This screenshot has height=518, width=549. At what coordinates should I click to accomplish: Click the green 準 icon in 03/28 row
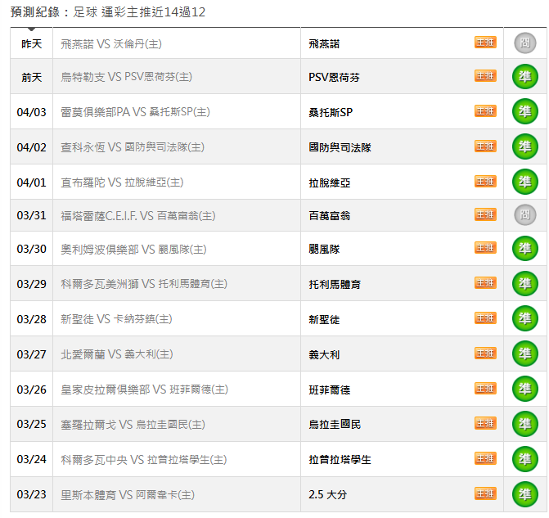[524, 318]
